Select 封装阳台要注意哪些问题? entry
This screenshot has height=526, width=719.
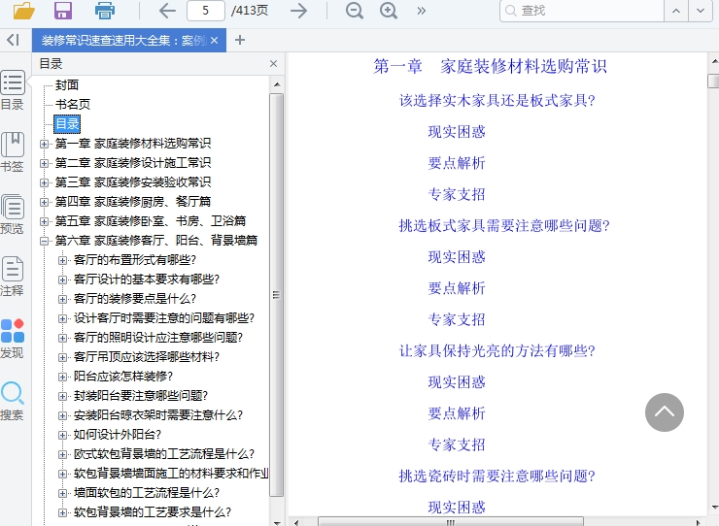pos(141,396)
